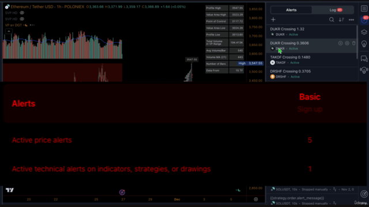Click the green moon icon near price scale
The image size is (369, 207).
(238, 190)
